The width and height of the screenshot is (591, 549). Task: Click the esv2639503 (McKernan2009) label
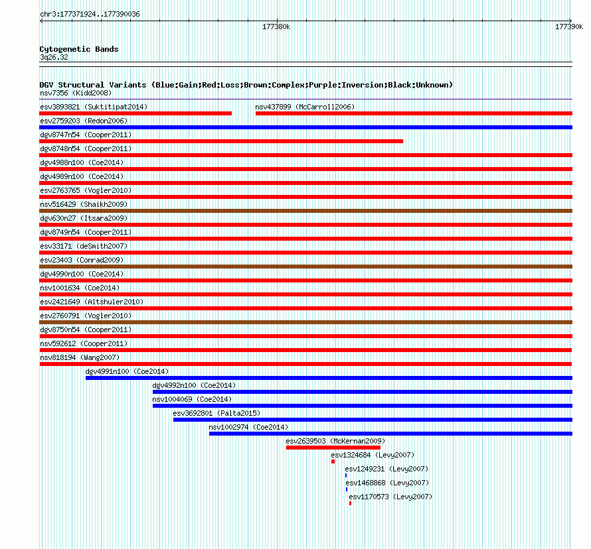[x=335, y=441]
